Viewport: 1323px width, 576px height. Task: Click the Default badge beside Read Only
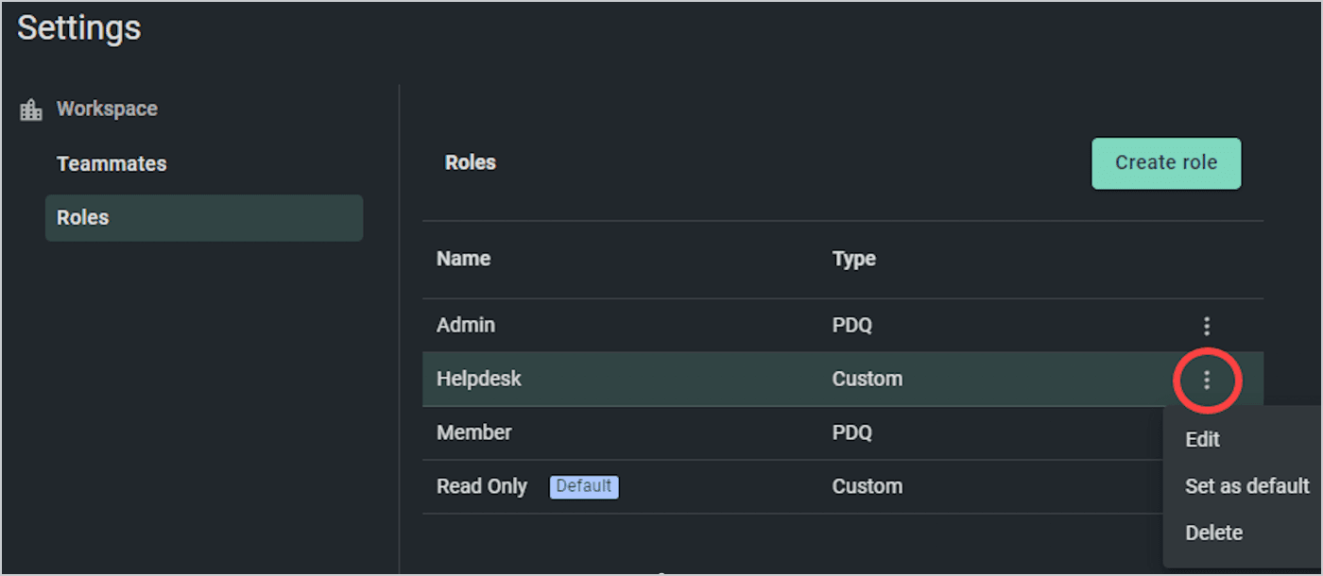(584, 486)
